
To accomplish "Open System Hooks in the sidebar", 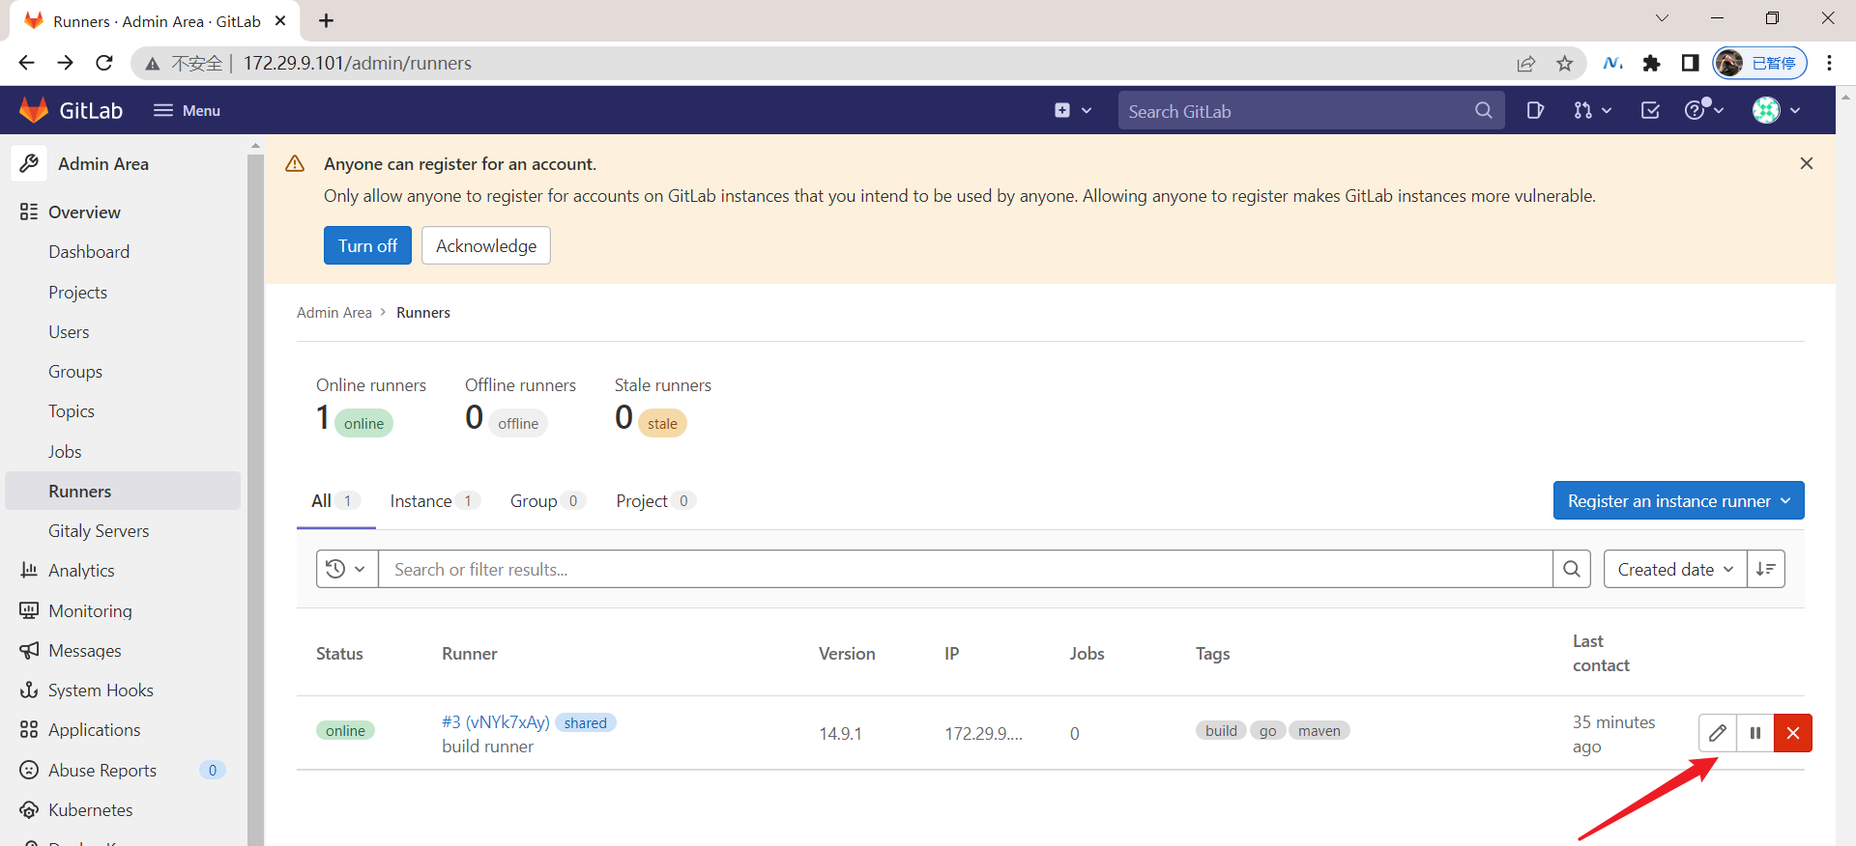I will pyautogui.click(x=101, y=691).
